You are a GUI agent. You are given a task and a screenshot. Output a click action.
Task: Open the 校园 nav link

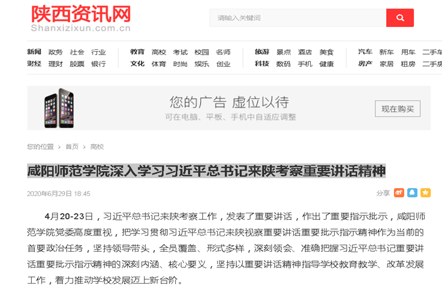pos(202,52)
